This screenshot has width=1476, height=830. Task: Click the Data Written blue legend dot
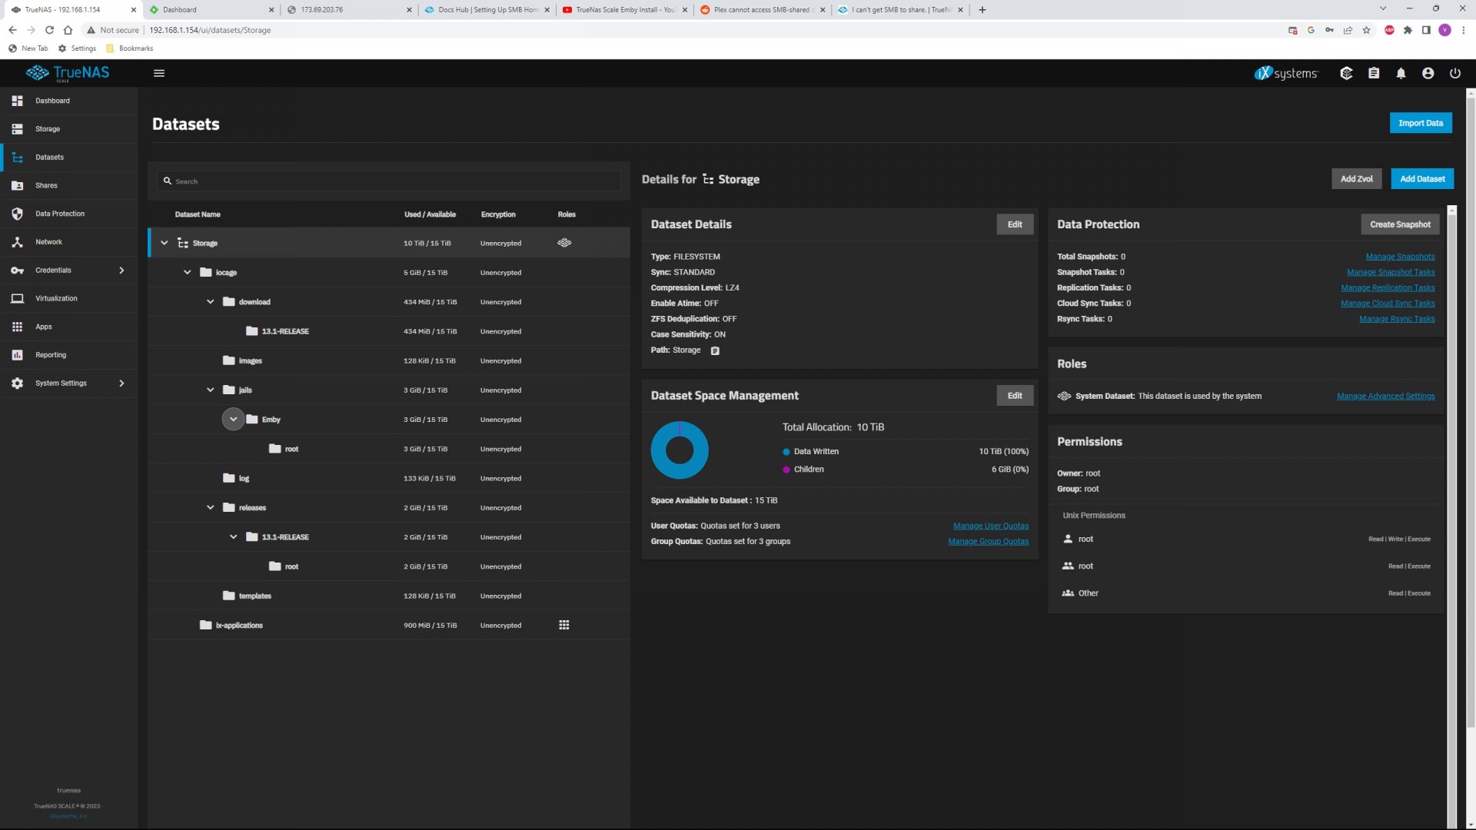pyautogui.click(x=786, y=452)
